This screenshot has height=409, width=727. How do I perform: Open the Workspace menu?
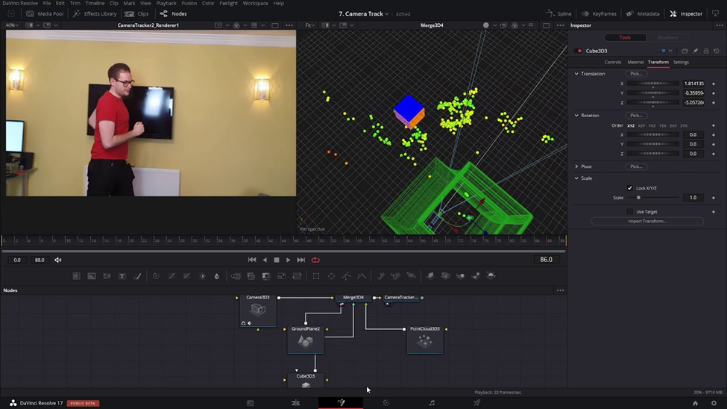(256, 3)
